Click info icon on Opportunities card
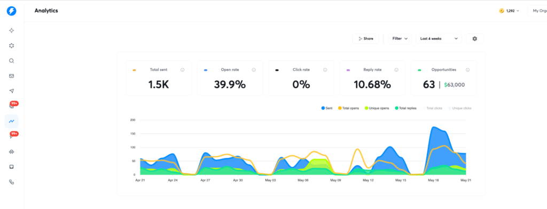The width and height of the screenshot is (547, 209). tap(467, 70)
